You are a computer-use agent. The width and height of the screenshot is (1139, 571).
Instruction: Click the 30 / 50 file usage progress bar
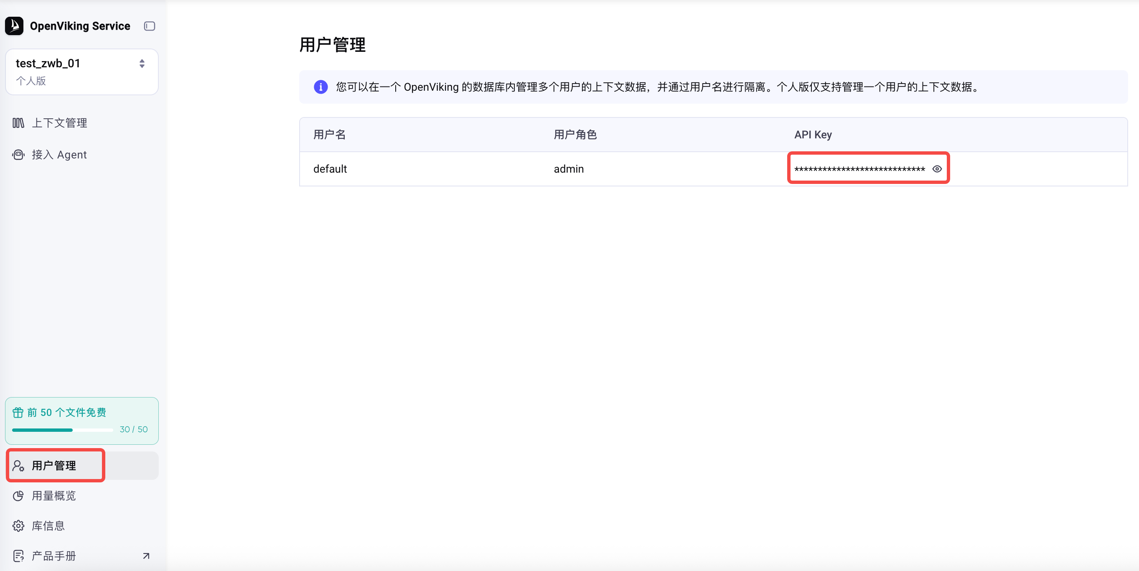pos(62,430)
